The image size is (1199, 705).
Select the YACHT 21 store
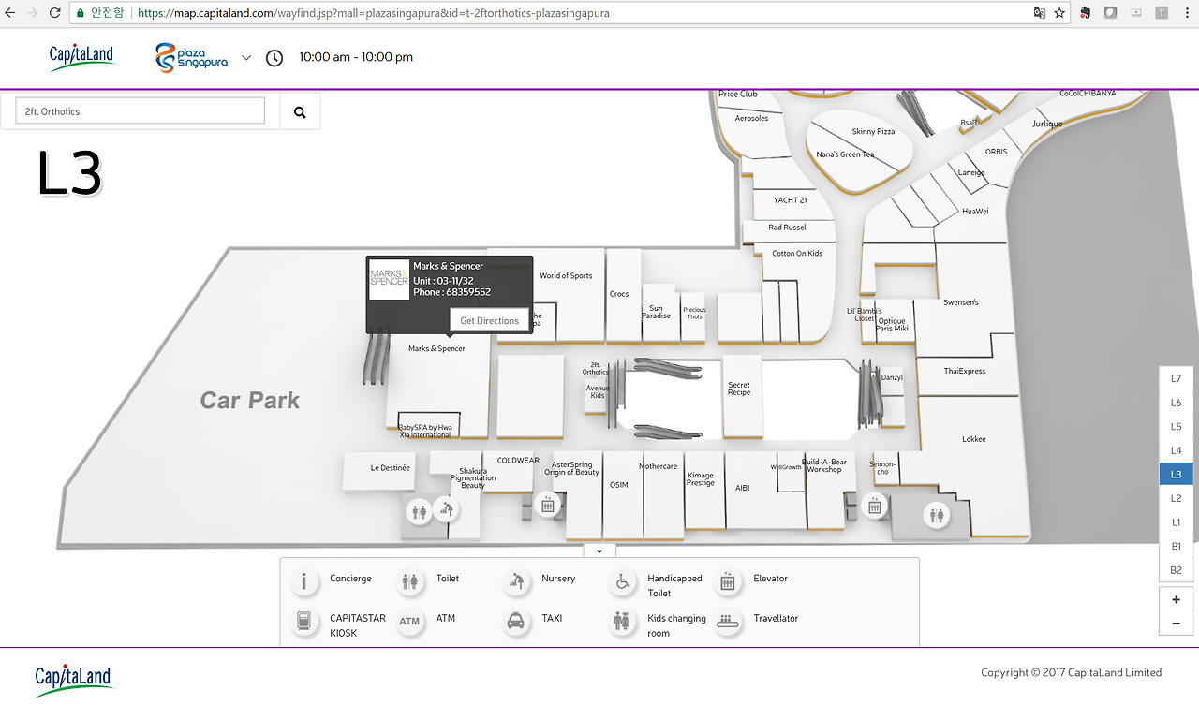pos(790,200)
